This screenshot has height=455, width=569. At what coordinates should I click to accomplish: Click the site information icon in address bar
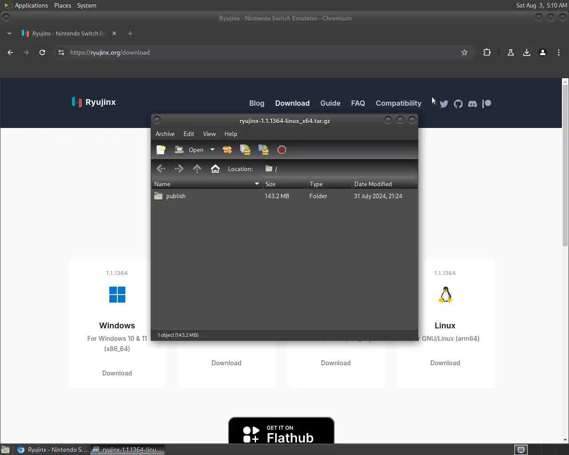click(61, 52)
